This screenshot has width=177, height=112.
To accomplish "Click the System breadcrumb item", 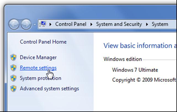I will pos(160,24).
